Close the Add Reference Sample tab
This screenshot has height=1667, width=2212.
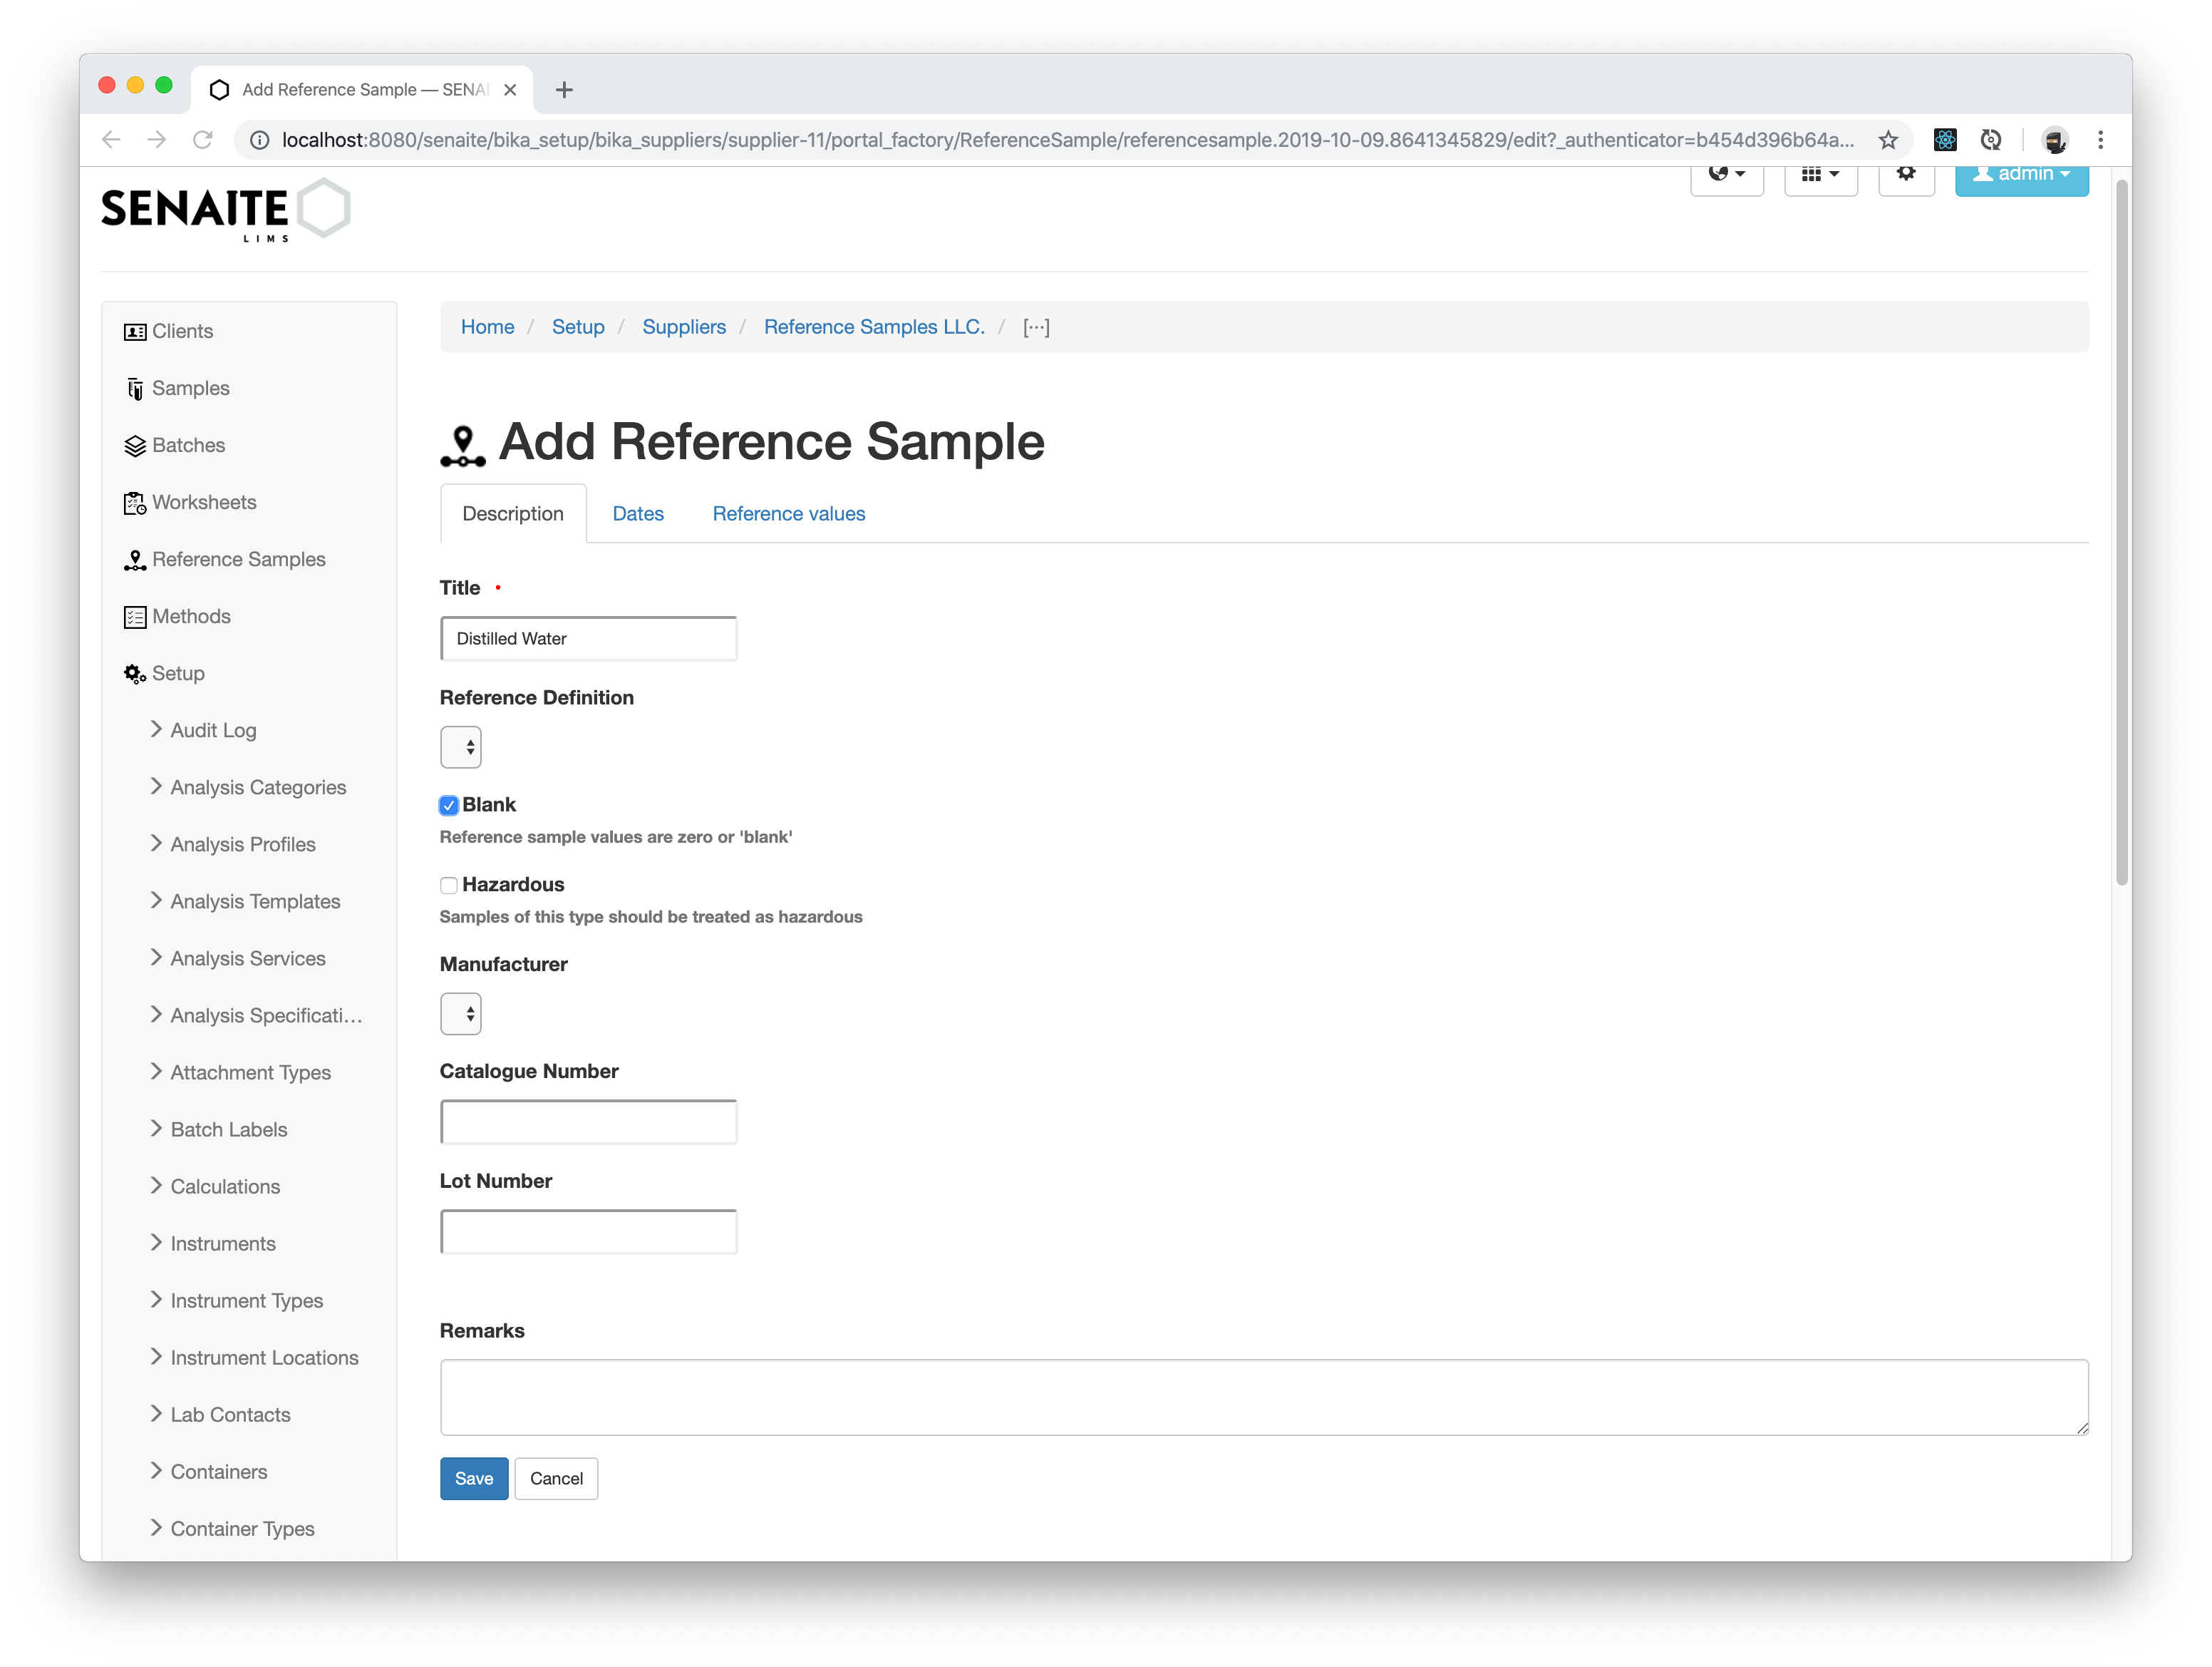(510, 90)
